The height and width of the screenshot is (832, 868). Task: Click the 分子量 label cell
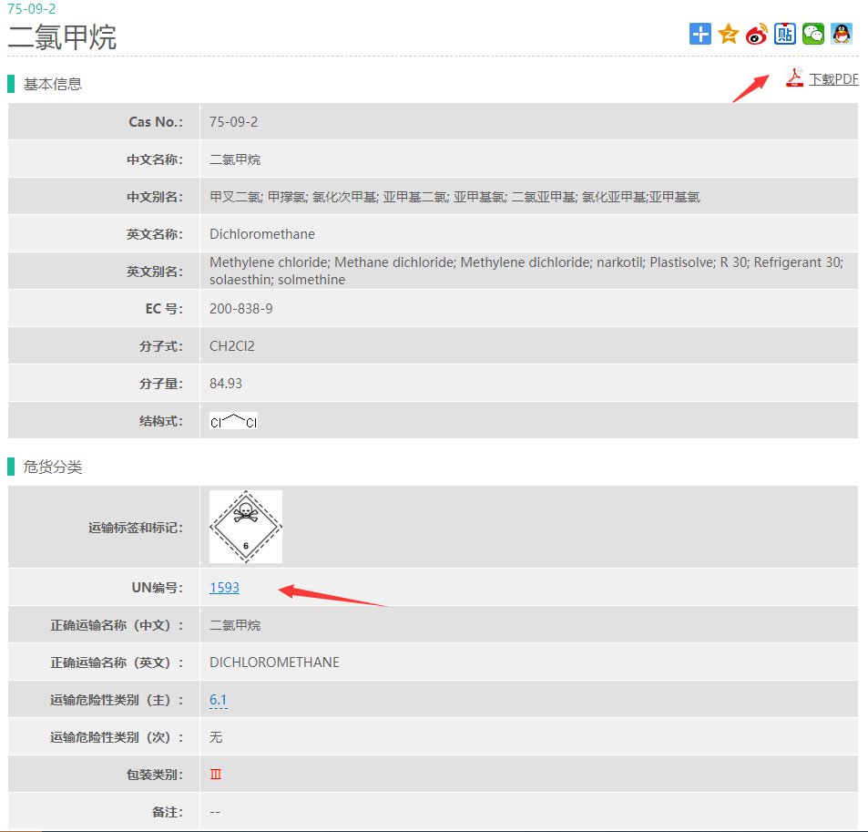tap(104, 384)
